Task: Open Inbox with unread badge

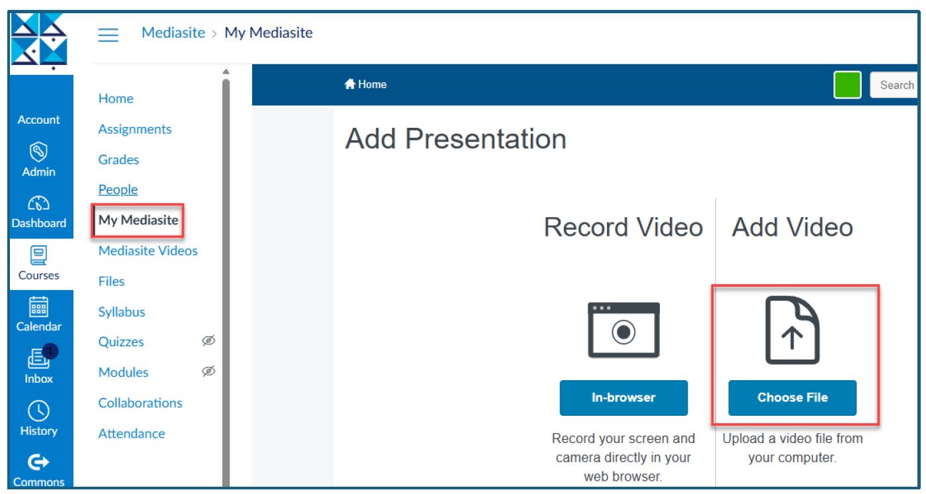Action: click(x=38, y=359)
